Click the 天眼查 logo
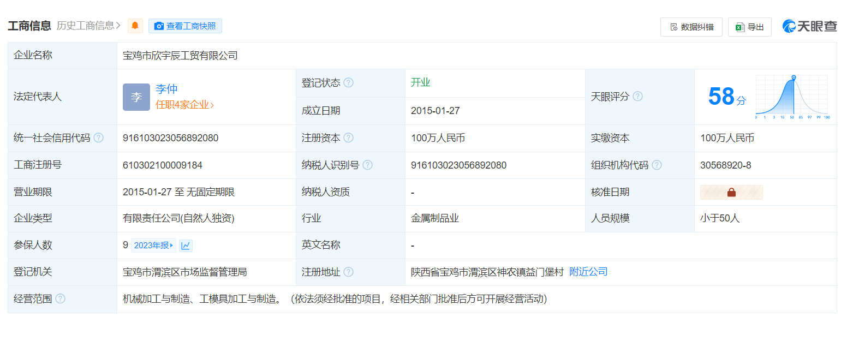The image size is (847, 341). coord(810,26)
